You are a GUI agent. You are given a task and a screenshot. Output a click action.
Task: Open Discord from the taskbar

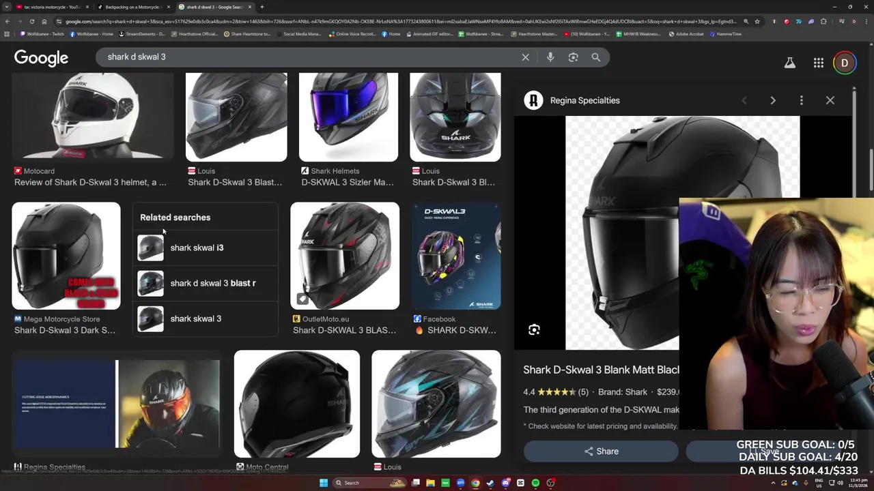[505, 483]
